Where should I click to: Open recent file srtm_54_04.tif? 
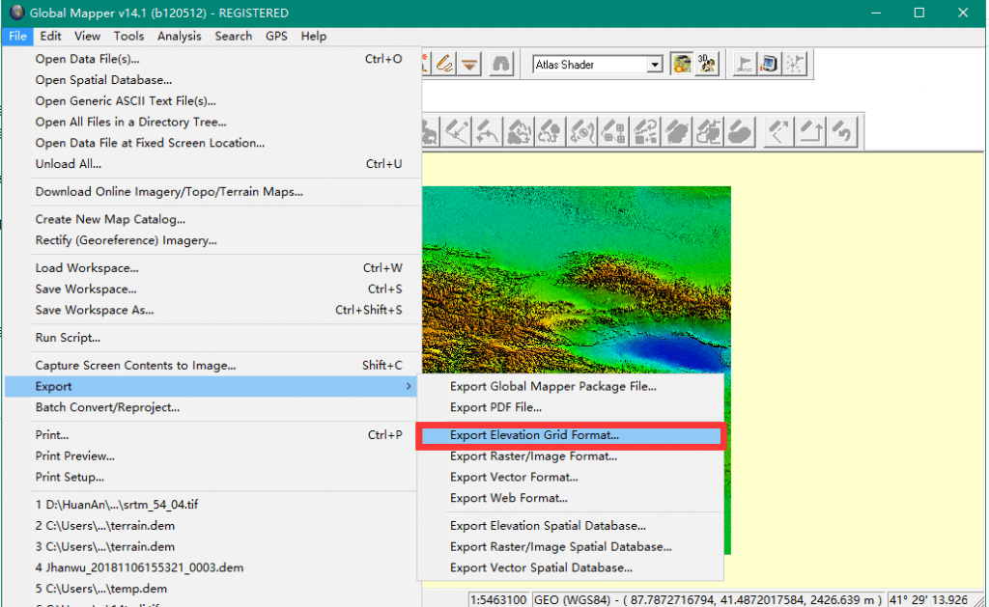(x=117, y=505)
